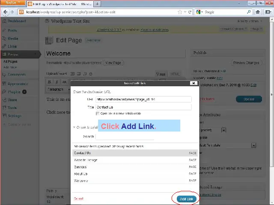The image size is (274, 205).
Task: Close the Insert/edit link dialog
Action: (194, 83)
